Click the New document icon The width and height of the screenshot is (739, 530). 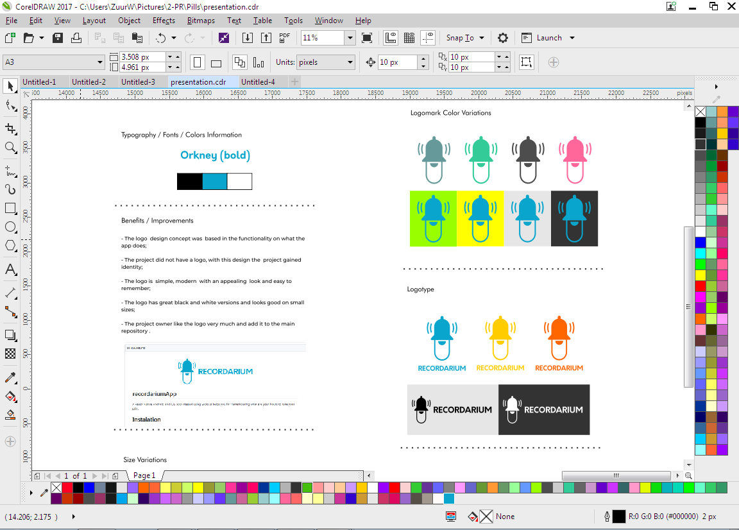coord(10,38)
